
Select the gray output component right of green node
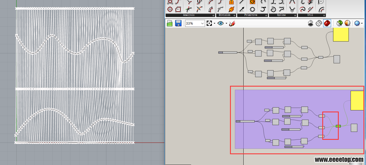click(x=354, y=128)
